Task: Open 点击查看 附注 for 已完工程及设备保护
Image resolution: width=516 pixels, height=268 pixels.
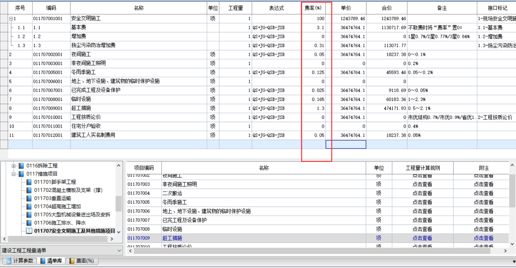Action: (x=484, y=220)
